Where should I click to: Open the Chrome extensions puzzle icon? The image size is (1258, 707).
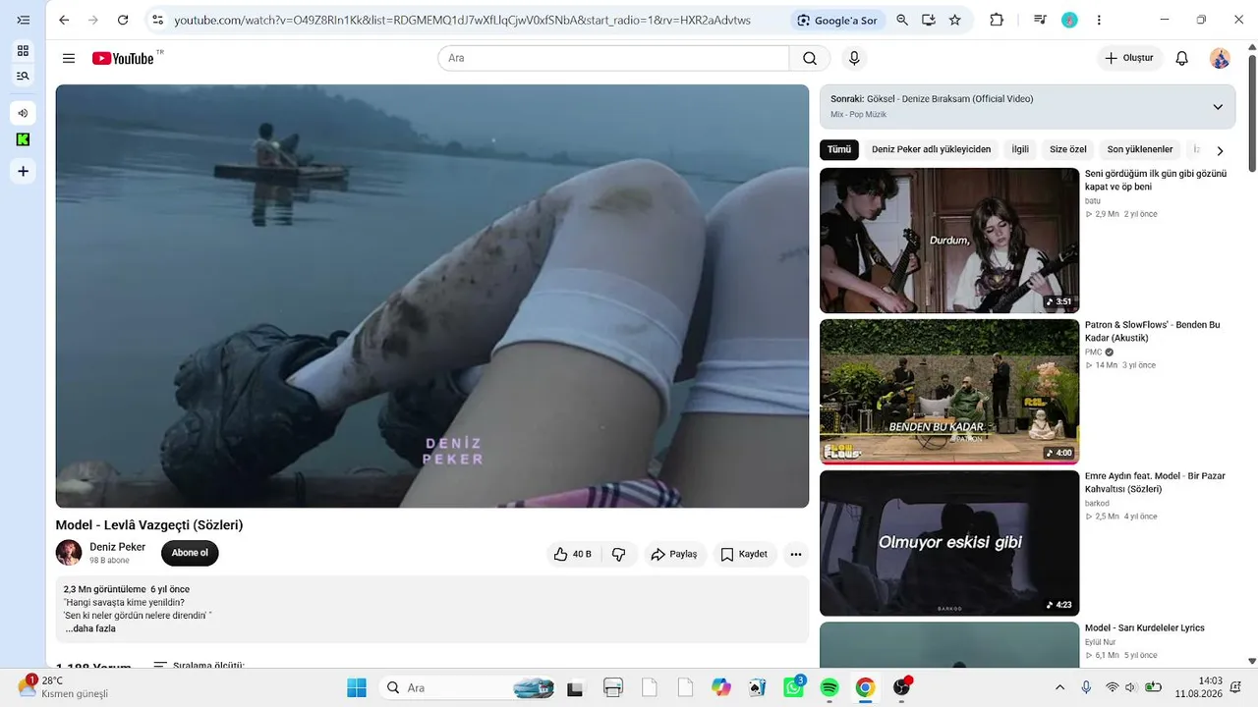997,20
